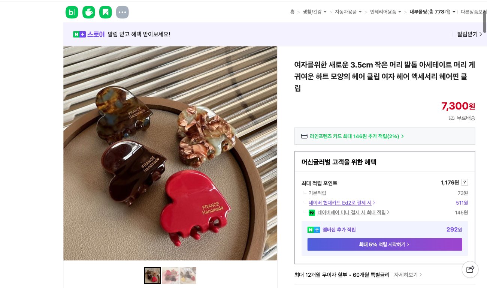Viewport: 487px width, 288px height.
Task: Select the second product thumbnail
Action: [x=170, y=275]
